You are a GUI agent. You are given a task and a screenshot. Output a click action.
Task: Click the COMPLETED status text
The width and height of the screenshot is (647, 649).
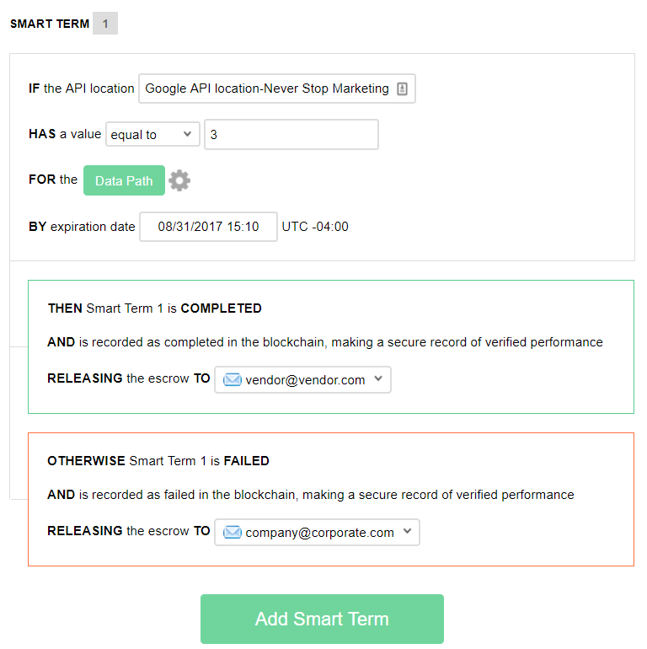click(221, 308)
